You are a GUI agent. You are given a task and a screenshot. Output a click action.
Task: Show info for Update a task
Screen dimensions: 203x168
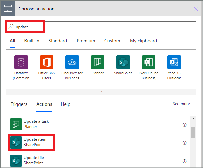click(184, 125)
